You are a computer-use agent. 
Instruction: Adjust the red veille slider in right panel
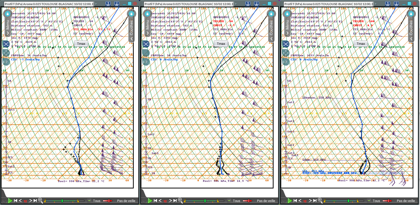tap(387, 201)
